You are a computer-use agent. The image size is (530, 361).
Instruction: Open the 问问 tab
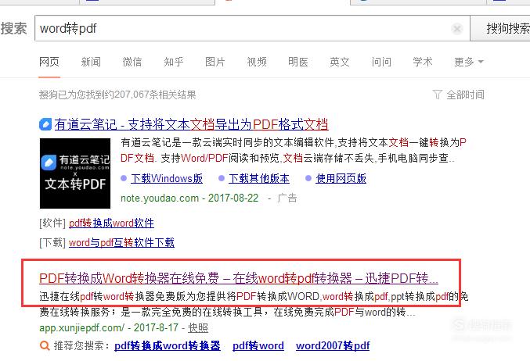coord(381,62)
